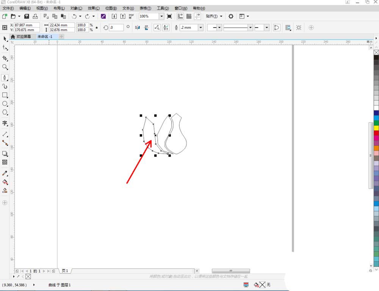The image size is (379, 291).
Task: Open the Options gear settings
Action: coord(231,16)
